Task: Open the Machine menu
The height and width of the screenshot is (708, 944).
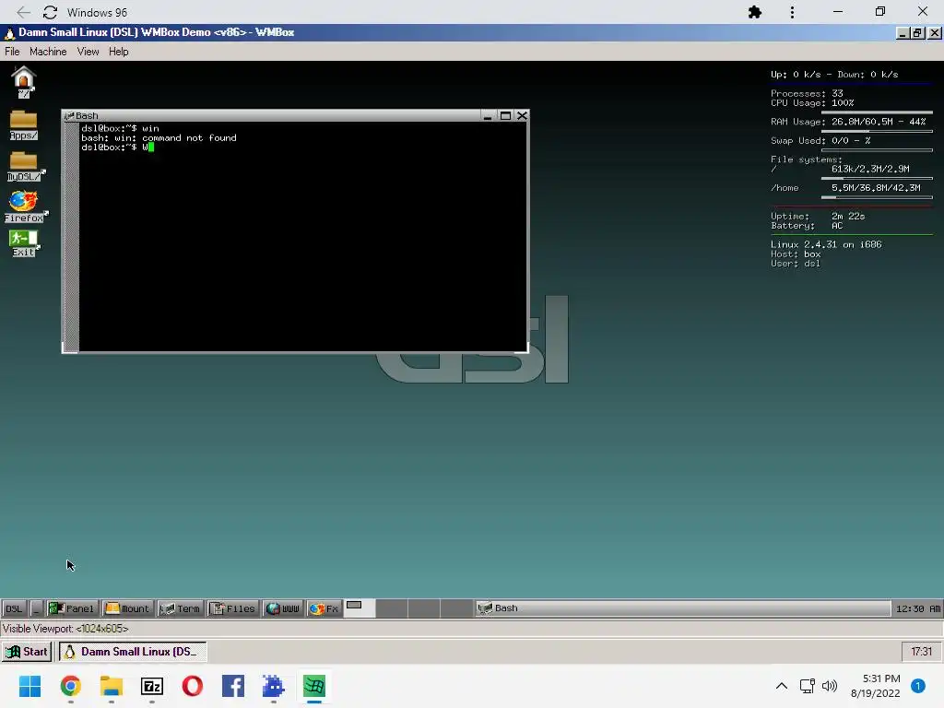Action: click(x=48, y=52)
